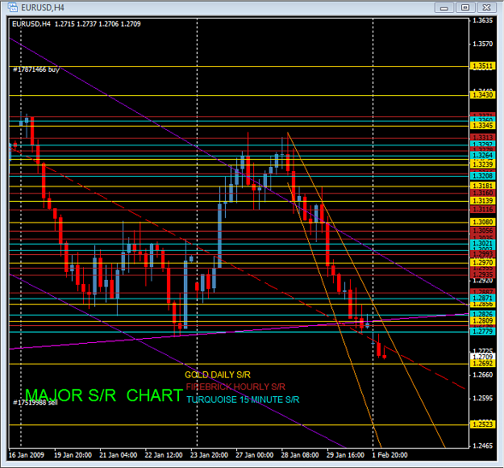The height and width of the screenshot is (468, 504).
Task: Click the current price 1.2709 label
Action: [x=482, y=357]
